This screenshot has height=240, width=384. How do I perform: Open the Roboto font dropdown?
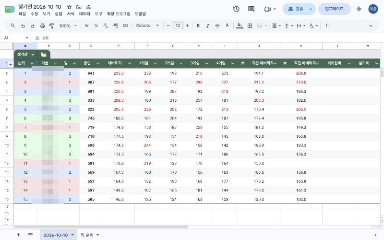click(x=147, y=25)
